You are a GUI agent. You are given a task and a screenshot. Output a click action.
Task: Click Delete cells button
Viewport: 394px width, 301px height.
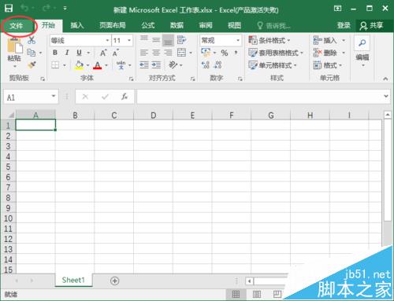point(325,53)
